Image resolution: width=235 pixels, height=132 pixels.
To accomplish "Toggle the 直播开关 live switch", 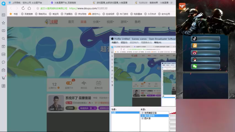I will (69, 83).
